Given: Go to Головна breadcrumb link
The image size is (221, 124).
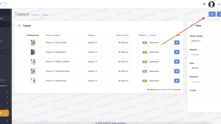Looking at the screenshot, I should tap(35, 15).
